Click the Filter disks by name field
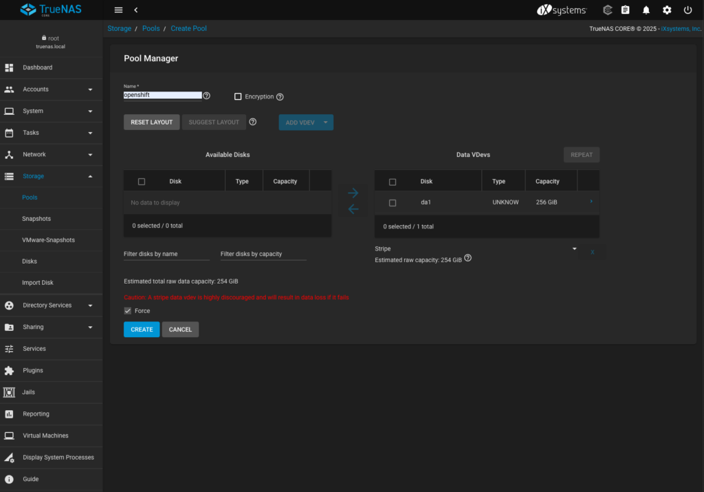Image resolution: width=704 pixels, height=492 pixels. click(x=166, y=254)
